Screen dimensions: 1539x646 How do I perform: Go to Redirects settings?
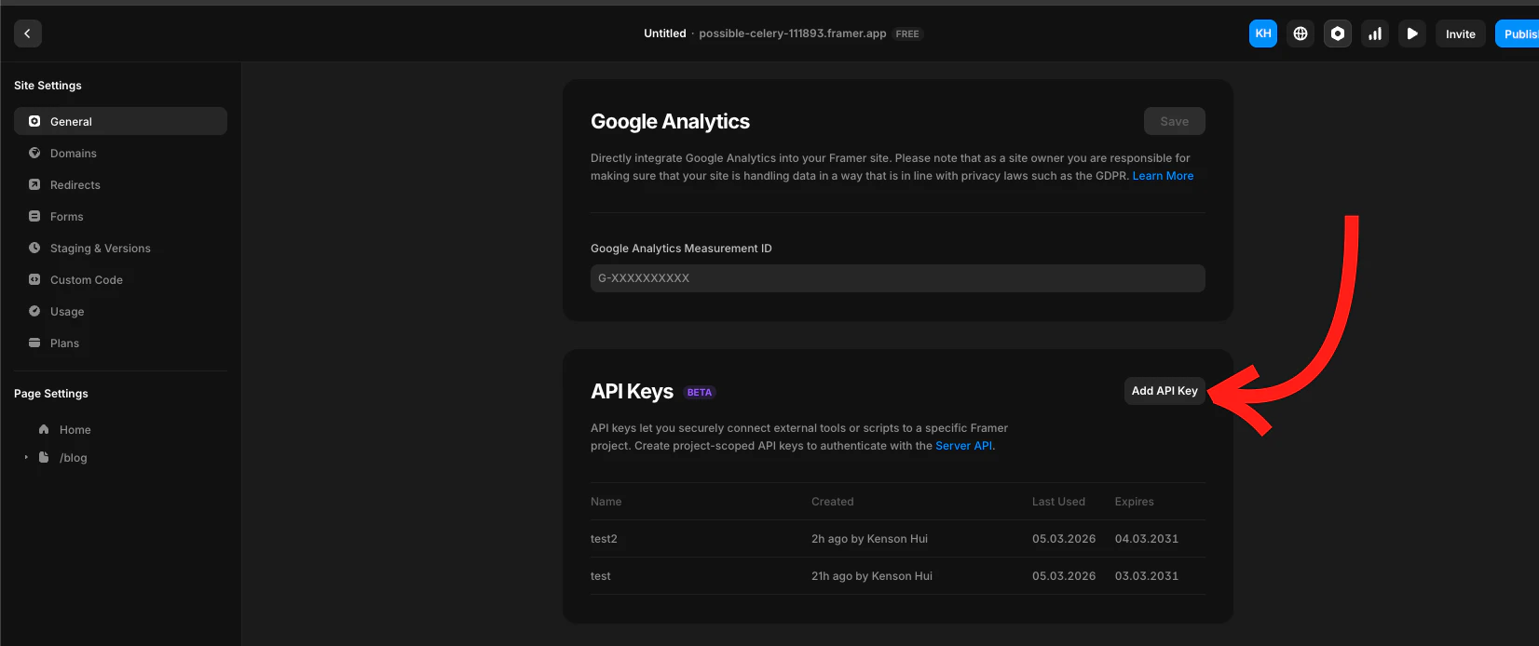[x=120, y=184]
